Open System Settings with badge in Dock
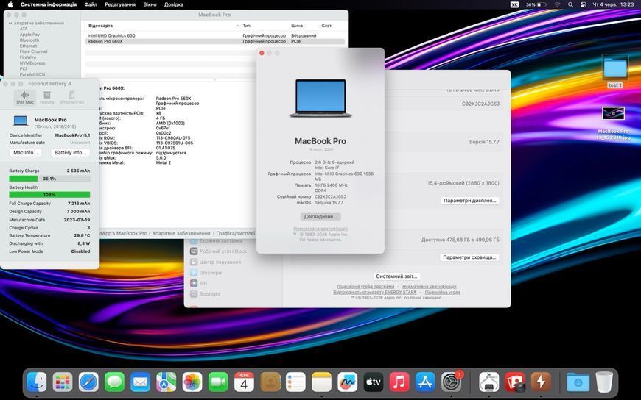 (x=452, y=382)
